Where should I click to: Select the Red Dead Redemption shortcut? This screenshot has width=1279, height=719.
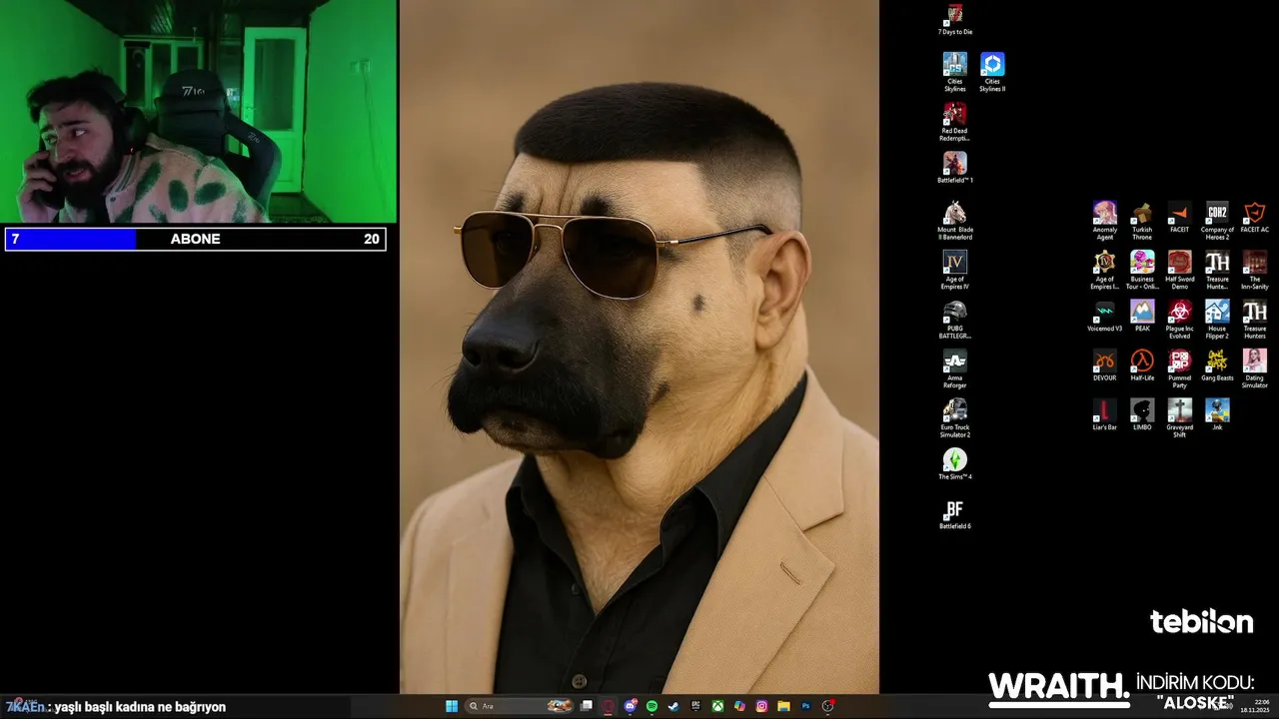tap(955, 121)
